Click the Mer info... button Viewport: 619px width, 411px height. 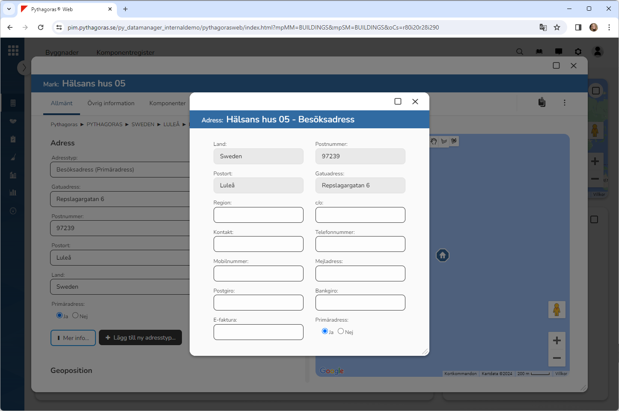coord(73,338)
